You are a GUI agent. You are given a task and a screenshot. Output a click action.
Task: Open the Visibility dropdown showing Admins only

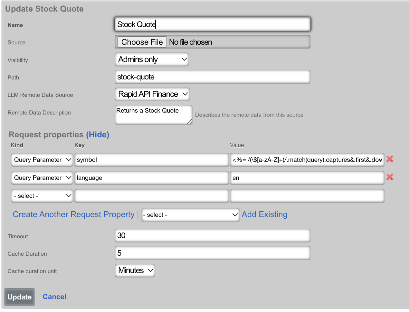[x=152, y=60]
